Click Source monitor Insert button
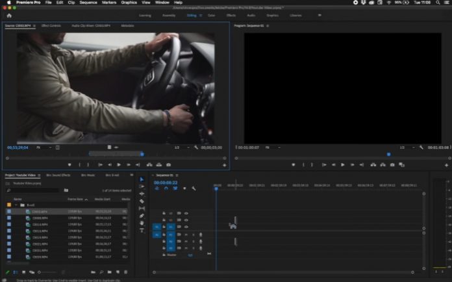 click(149, 164)
